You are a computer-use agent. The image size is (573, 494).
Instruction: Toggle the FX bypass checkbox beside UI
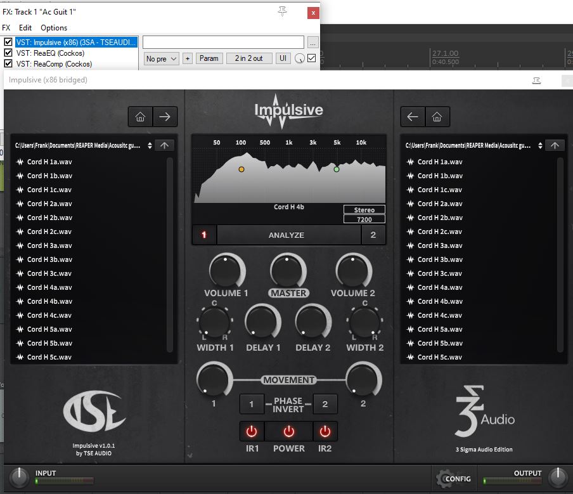[x=311, y=58]
